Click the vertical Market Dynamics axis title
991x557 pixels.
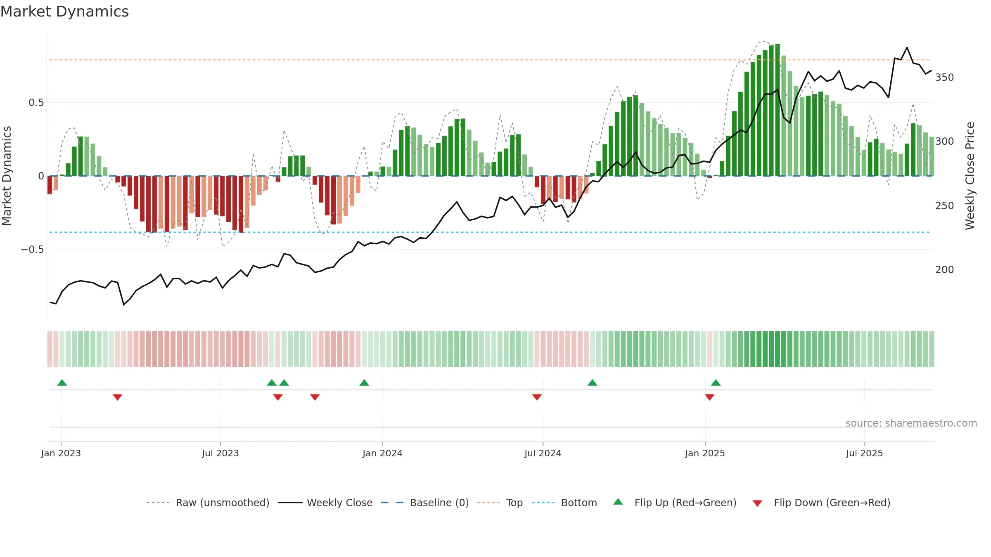pyautogui.click(x=7, y=176)
